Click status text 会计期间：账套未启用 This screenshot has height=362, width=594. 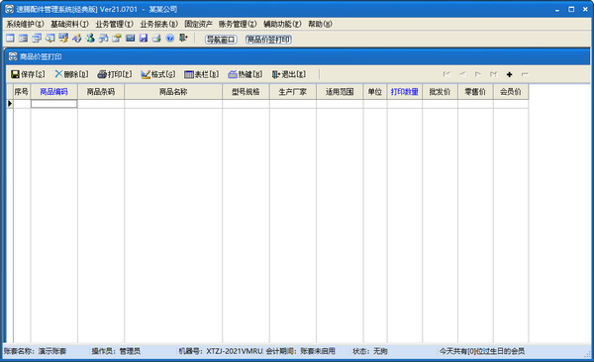[300, 351]
